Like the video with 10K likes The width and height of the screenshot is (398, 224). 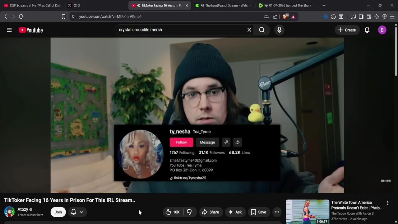pyautogui.click(x=173, y=212)
